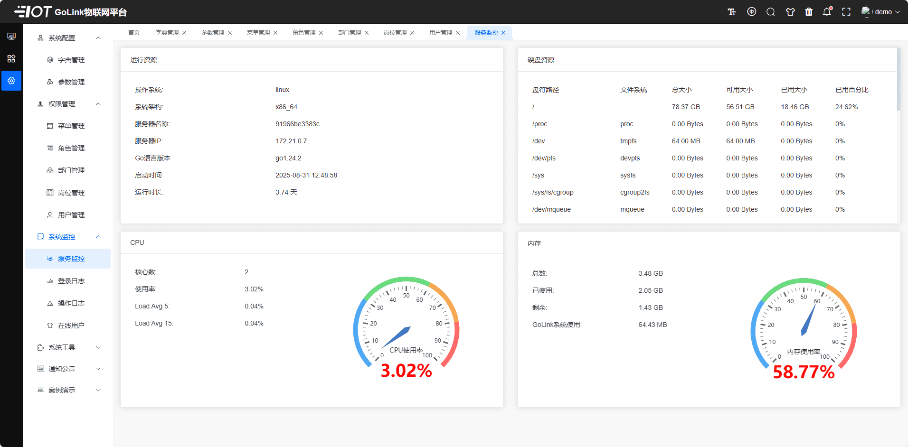
Task: Open 在线用户 from the sidebar
Action: [x=71, y=325]
